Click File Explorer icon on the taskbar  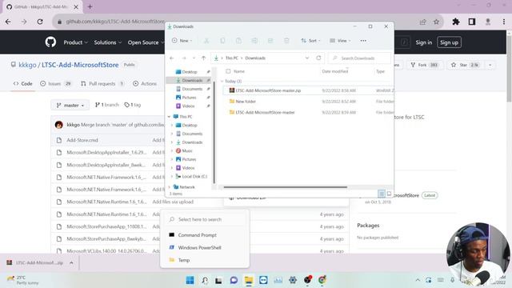click(249, 280)
